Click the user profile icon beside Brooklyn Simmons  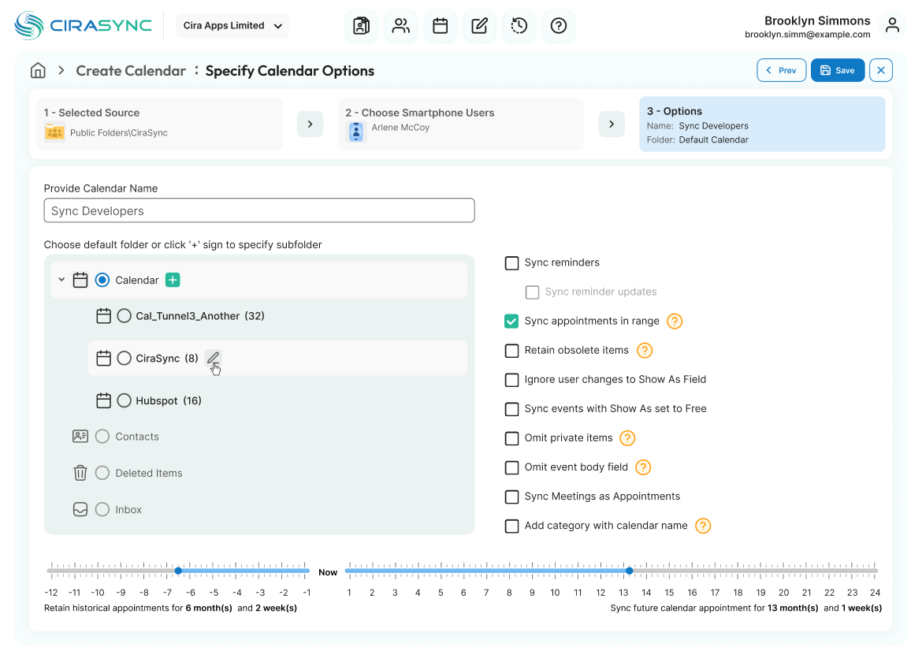891,25
